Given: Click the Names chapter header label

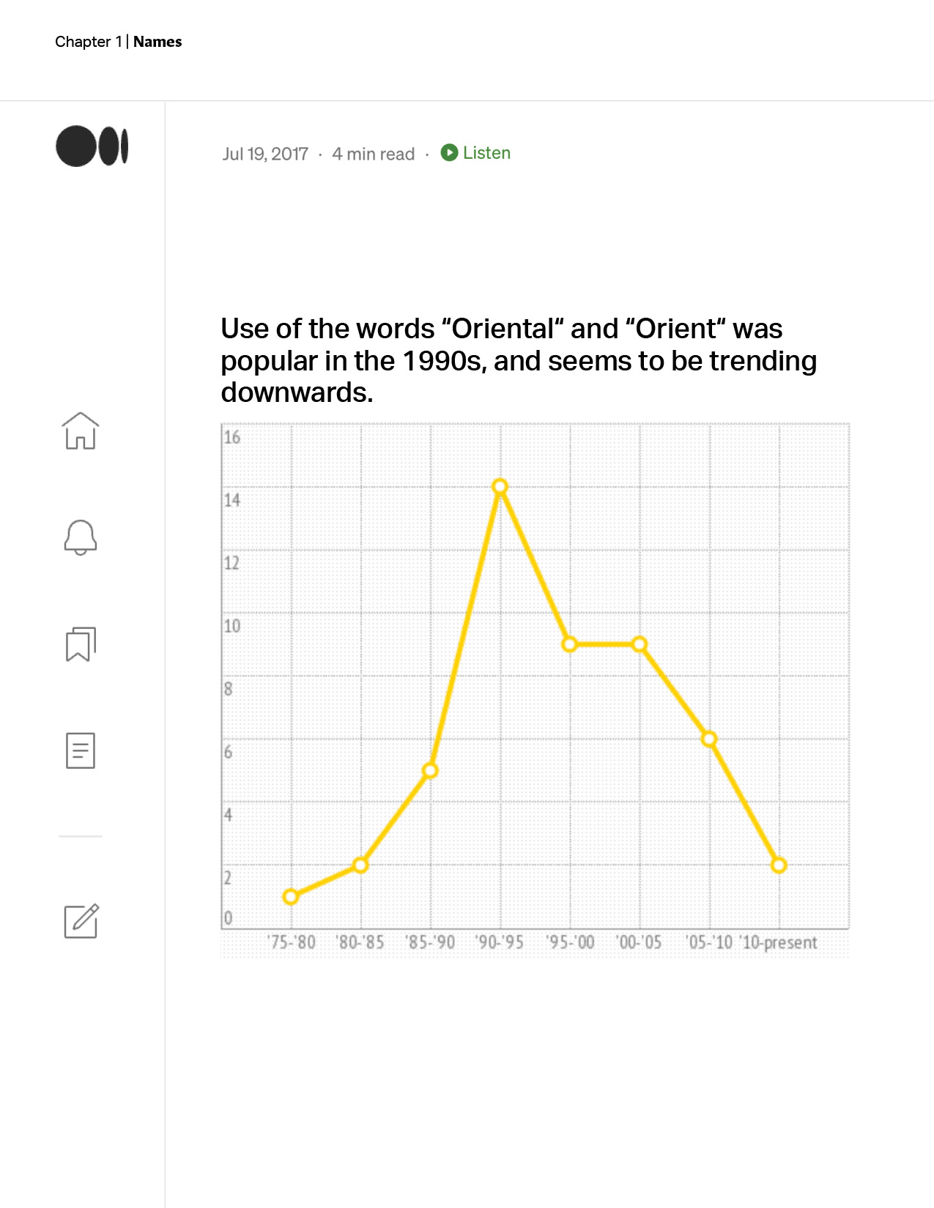Looking at the screenshot, I should [x=157, y=42].
